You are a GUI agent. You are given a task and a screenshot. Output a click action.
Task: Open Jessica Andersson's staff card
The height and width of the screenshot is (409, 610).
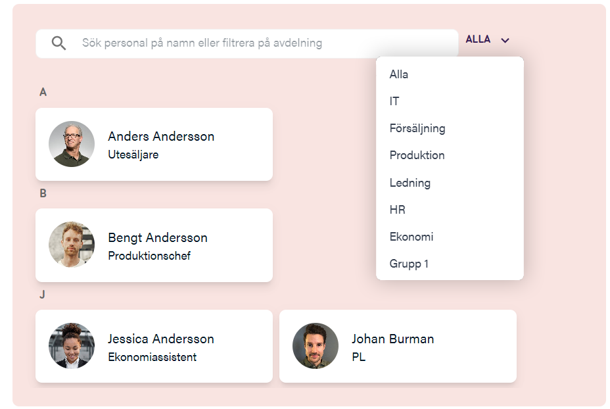point(154,347)
